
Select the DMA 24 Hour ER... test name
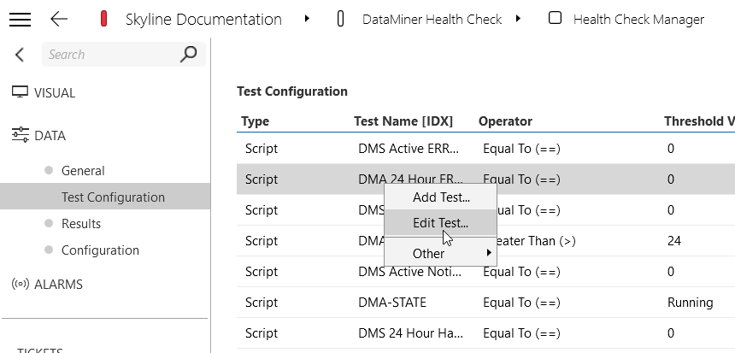(x=410, y=179)
